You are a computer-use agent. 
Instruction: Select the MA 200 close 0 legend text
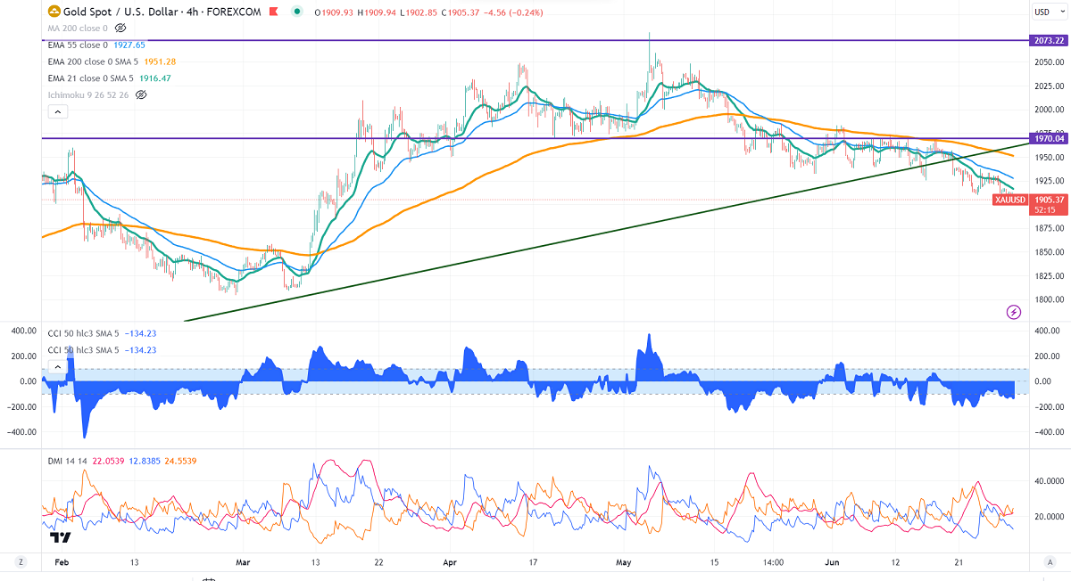point(79,29)
